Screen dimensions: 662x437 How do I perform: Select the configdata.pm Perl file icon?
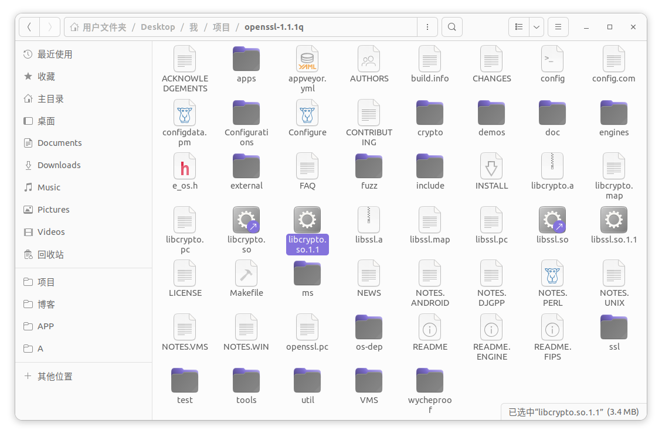click(185, 112)
